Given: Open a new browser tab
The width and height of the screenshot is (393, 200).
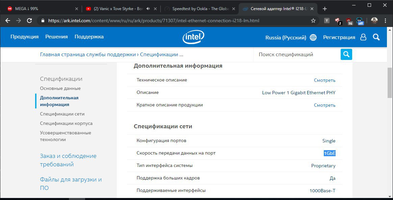Looking at the screenshot, I should tap(325, 9).
